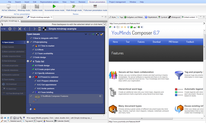Switch to Outline mode
The width and height of the screenshot is (206, 123).
click(37, 8)
